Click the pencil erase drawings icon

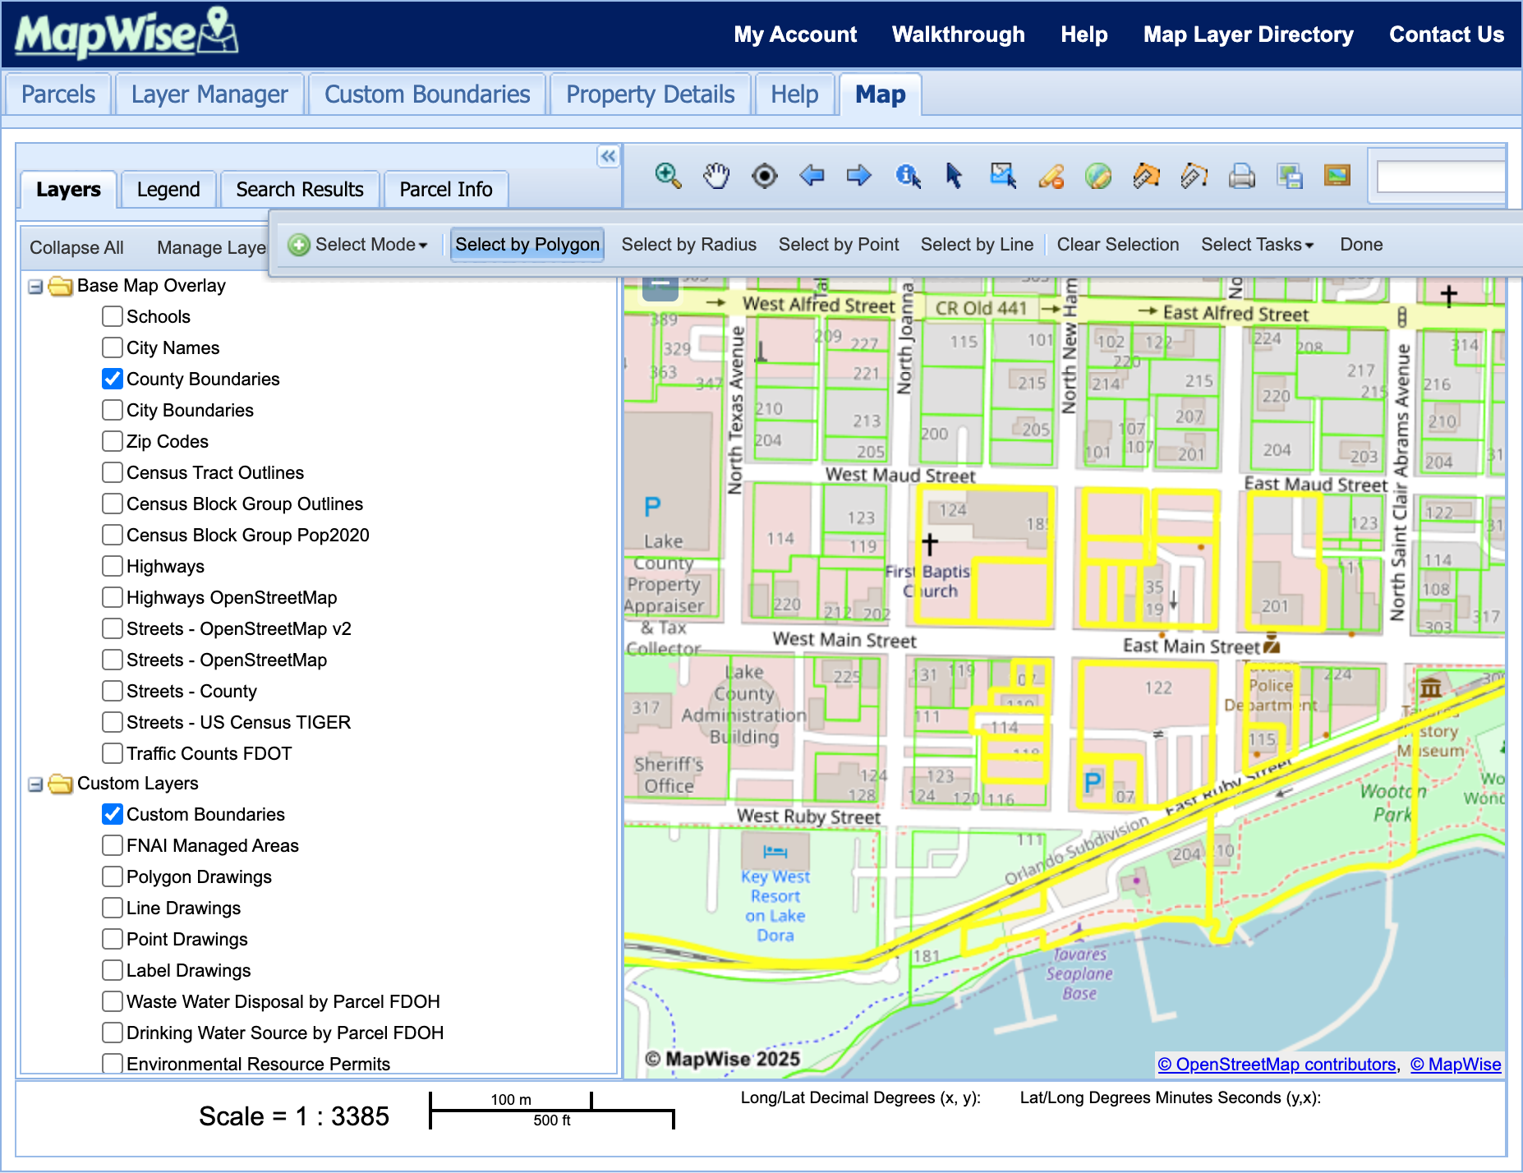[x=1051, y=175]
